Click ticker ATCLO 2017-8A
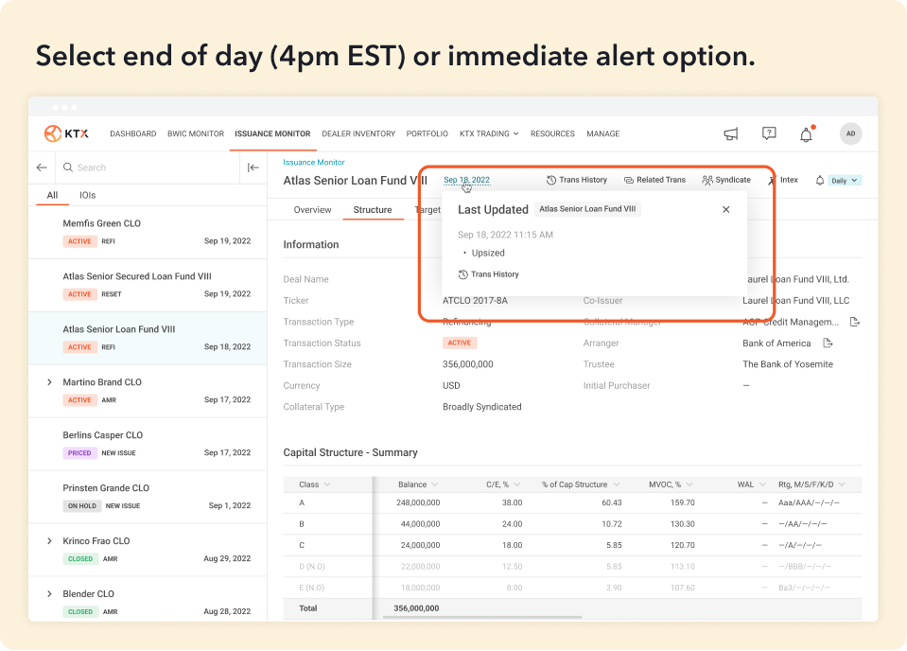Screen dimensions: 907x651 475,300
